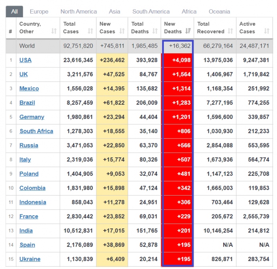Open the Asia tab
Screen dimensions: 277x269
[114, 12]
